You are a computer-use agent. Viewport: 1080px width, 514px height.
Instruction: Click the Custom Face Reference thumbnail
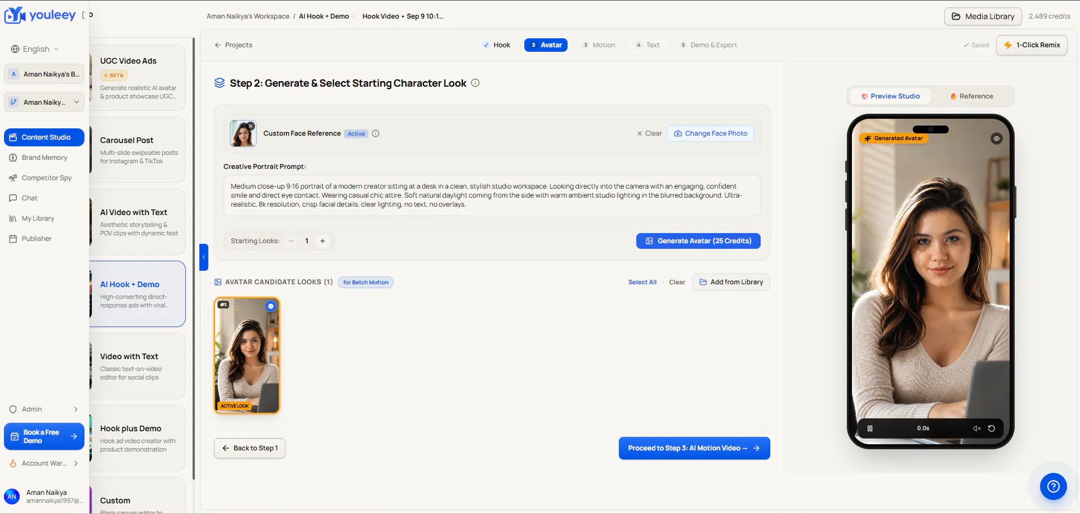243,133
